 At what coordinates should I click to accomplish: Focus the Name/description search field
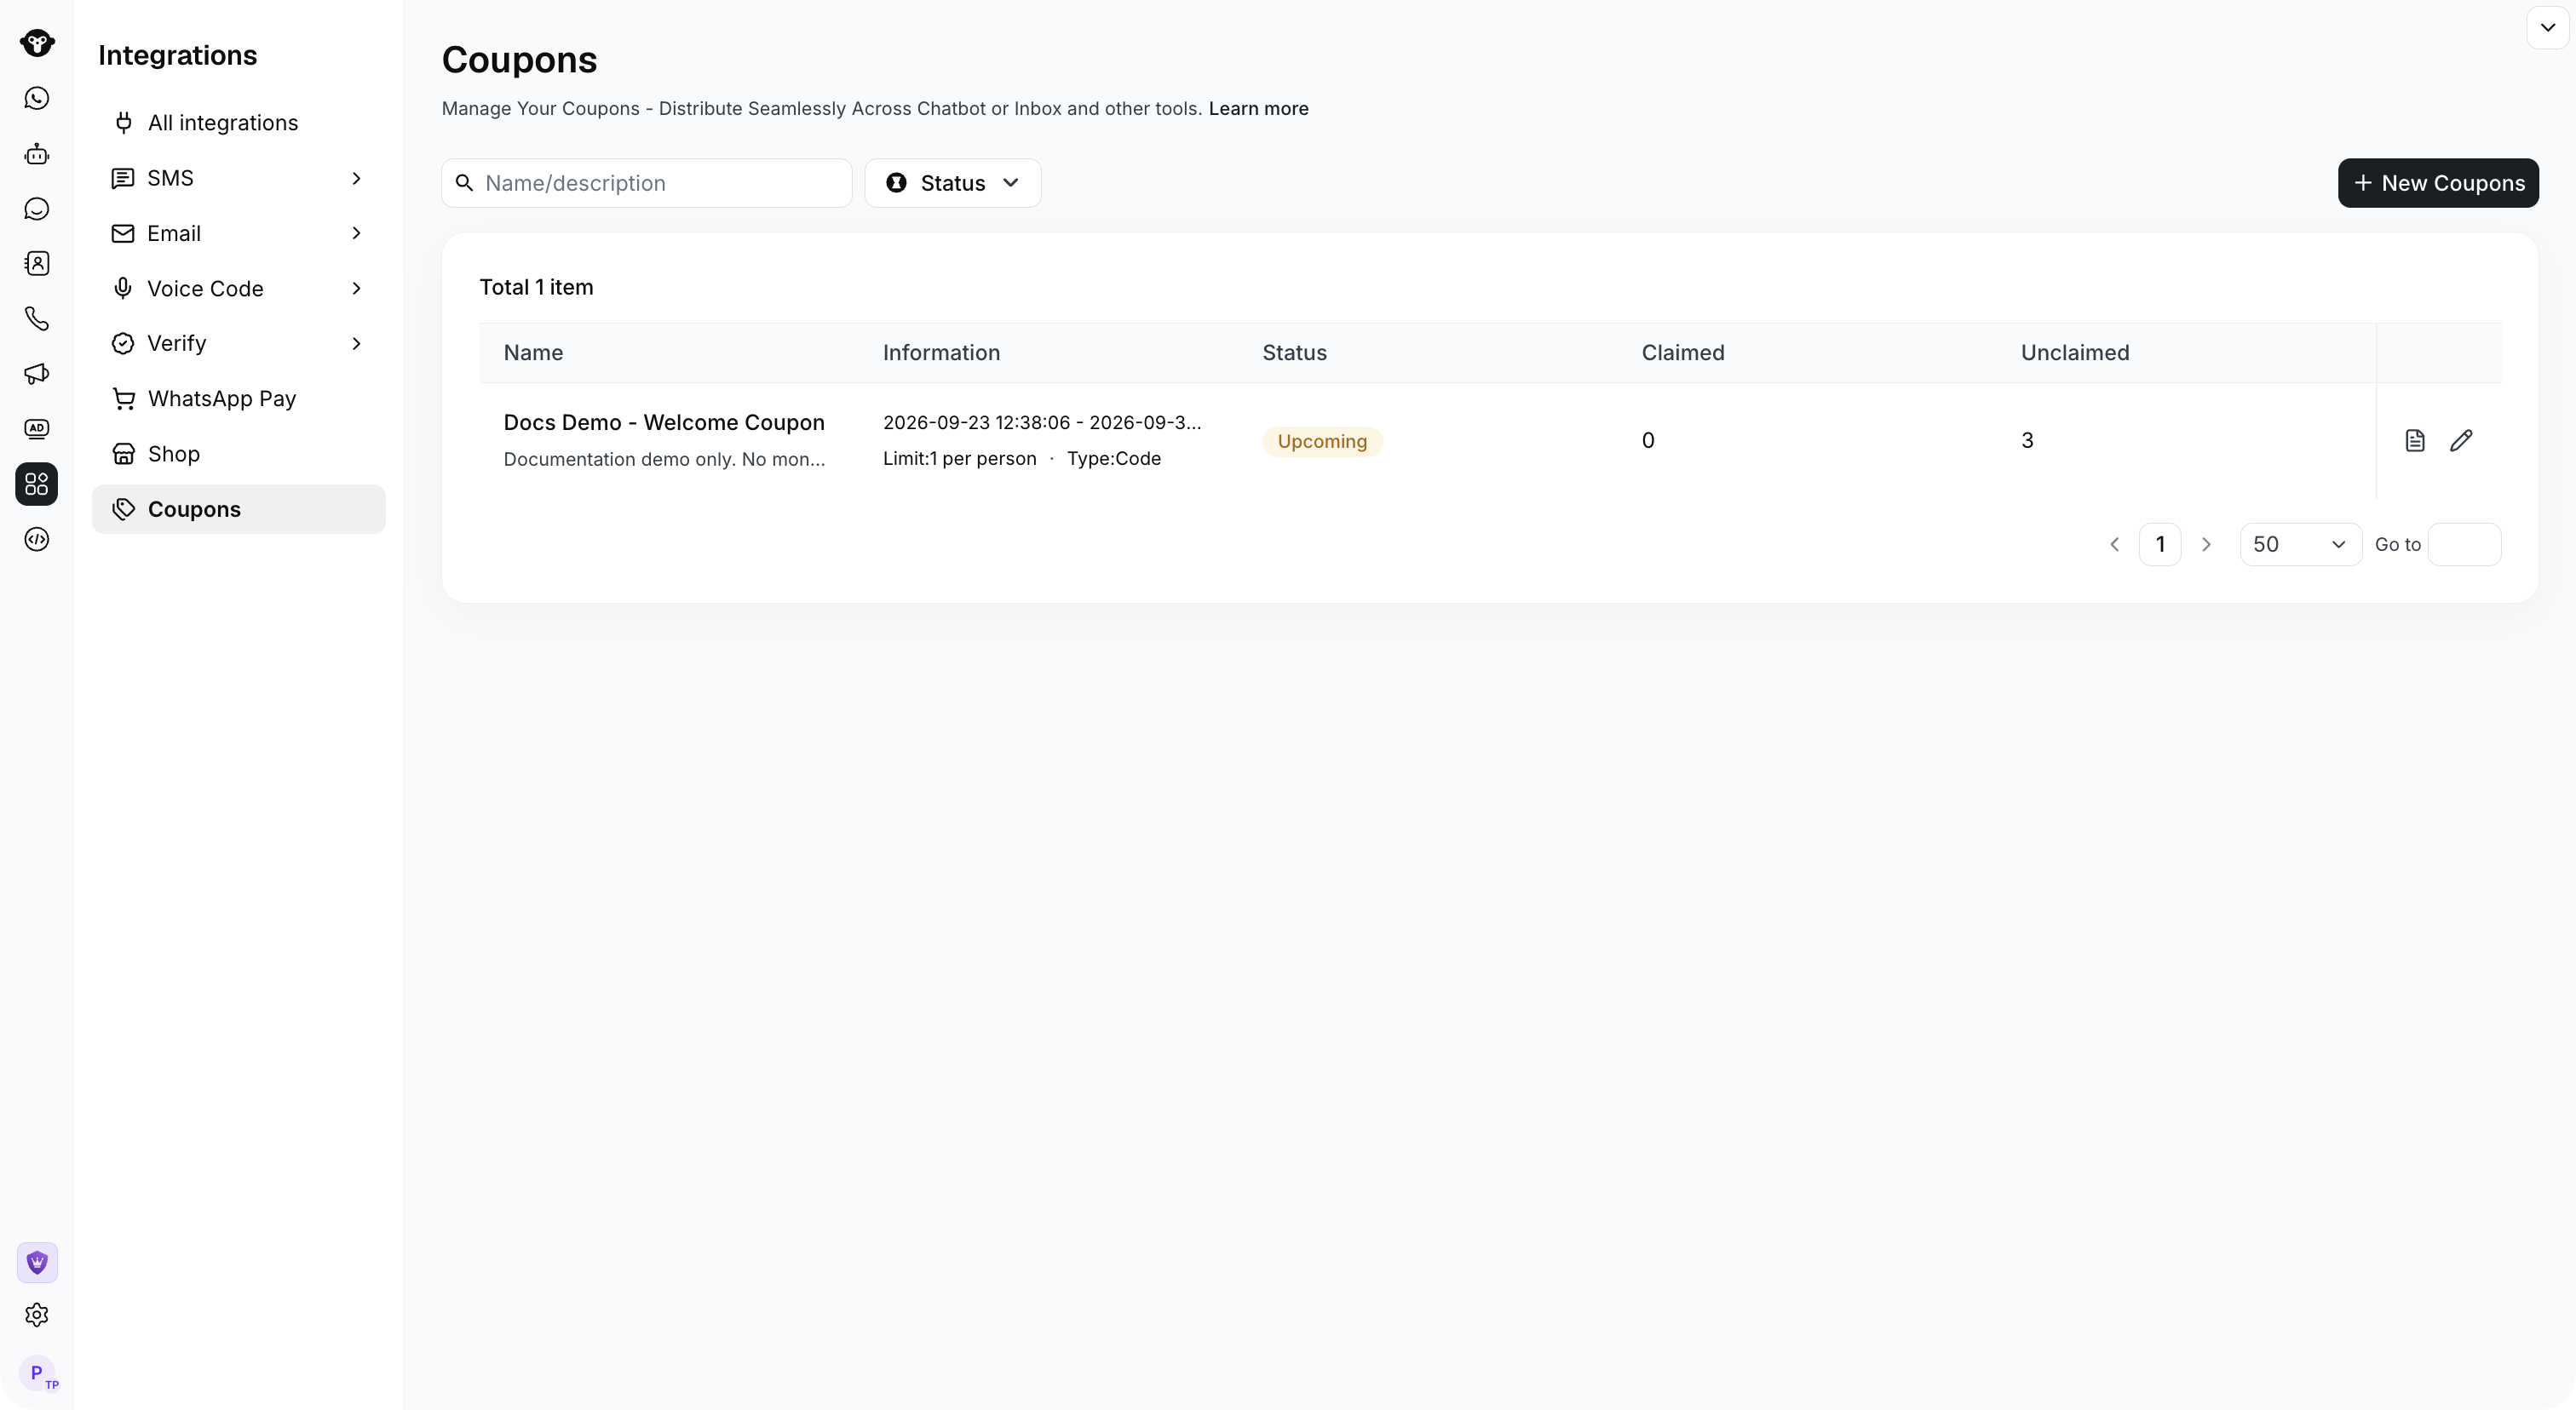647,183
